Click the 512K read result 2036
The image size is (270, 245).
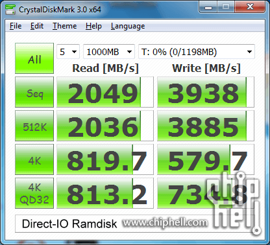[x=105, y=126]
